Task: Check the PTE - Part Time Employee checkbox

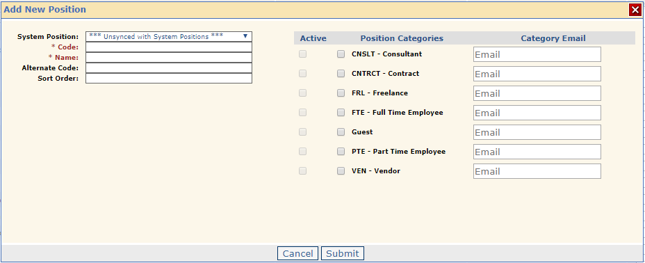Action: click(341, 152)
